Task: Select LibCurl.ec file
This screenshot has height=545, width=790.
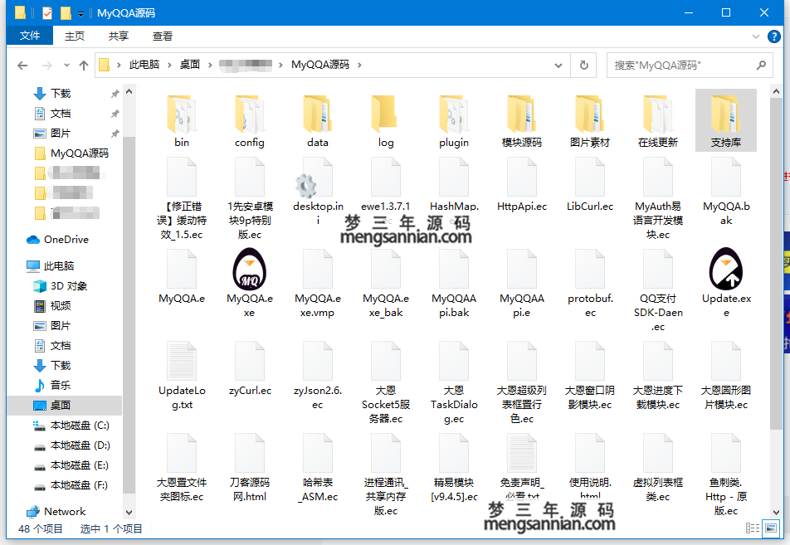Action: point(589,184)
